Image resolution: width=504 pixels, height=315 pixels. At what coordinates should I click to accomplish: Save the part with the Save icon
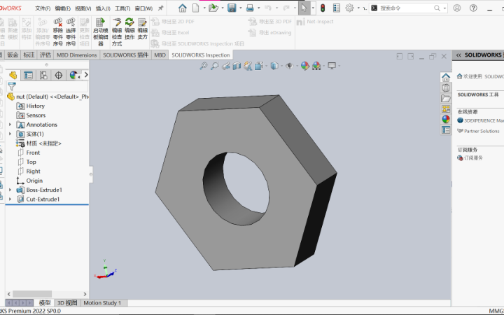click(x=232, y=8)
